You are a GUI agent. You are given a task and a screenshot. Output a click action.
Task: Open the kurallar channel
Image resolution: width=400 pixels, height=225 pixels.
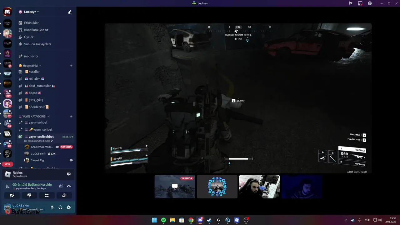[x=45, y=72]
